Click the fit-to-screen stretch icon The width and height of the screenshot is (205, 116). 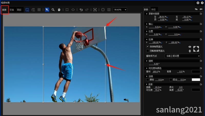(196, 49)
